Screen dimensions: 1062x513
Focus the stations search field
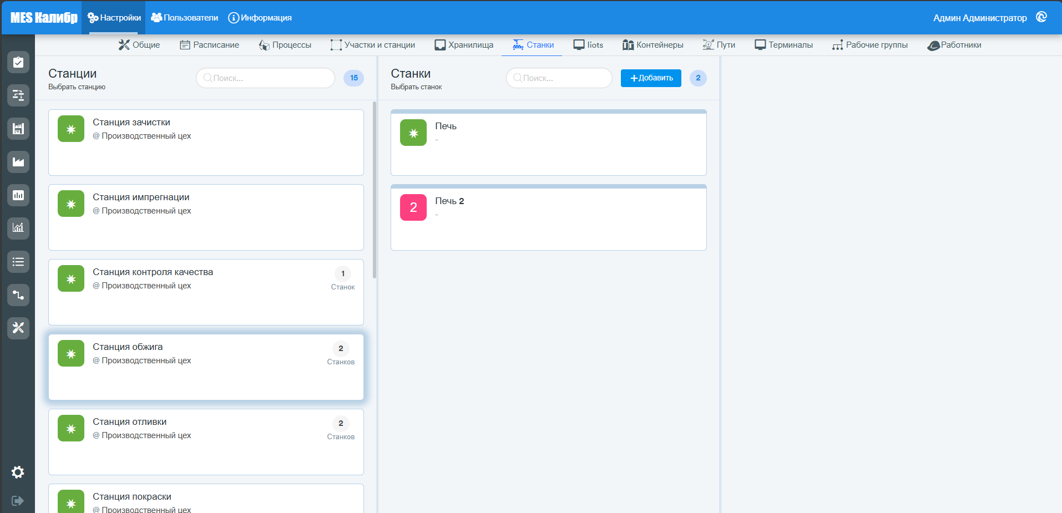(265, 78)
